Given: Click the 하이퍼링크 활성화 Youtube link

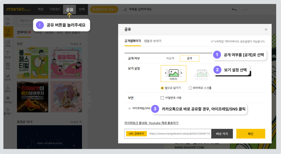Looking at the screenshot, I should [x=151, y=123].
